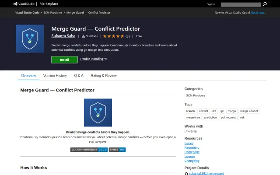Click the 'merge conflict' tag
Image resolution: width=280 pixels, height=175 pixels.
click(x=249, y=111)
